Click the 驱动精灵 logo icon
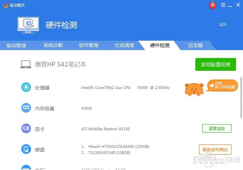 [5, 5]
